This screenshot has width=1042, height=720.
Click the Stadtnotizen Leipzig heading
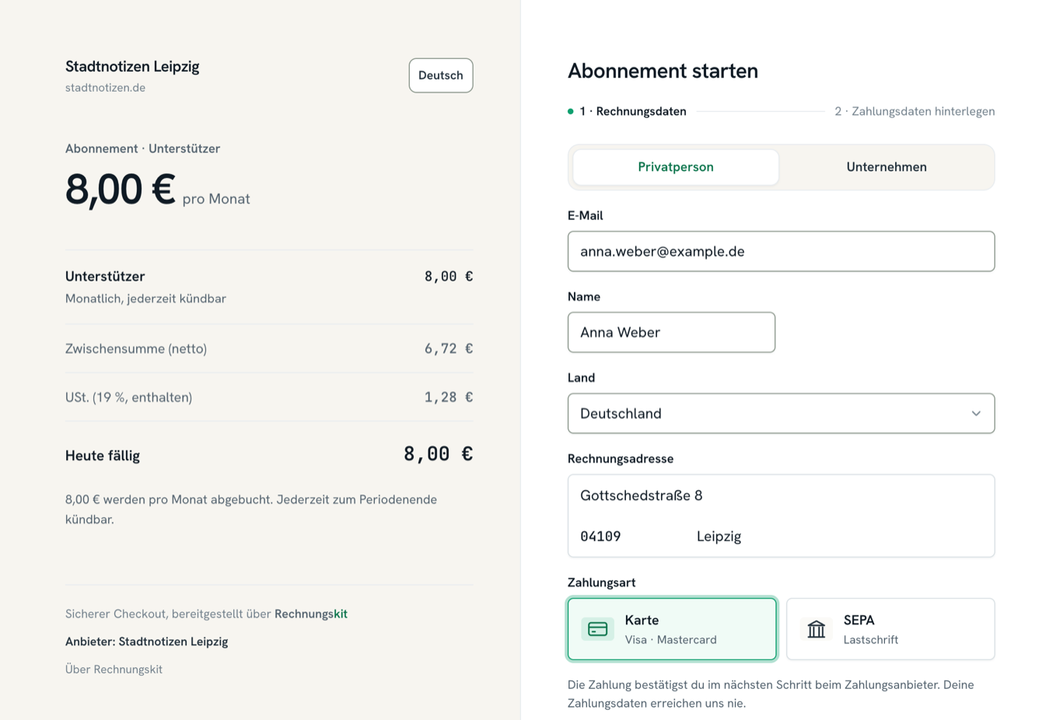point(132,67)
